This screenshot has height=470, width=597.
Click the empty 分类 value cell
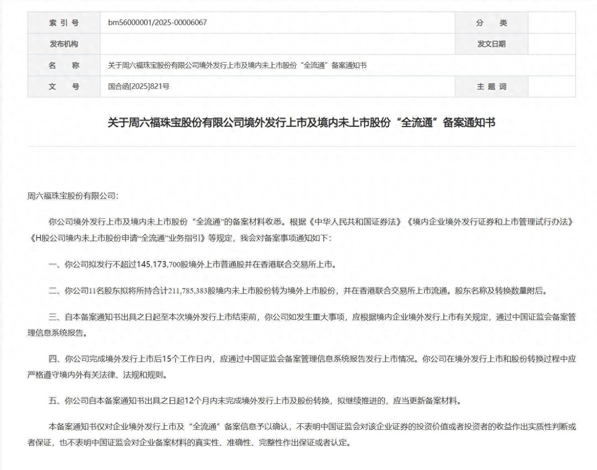tap(552, 23)
